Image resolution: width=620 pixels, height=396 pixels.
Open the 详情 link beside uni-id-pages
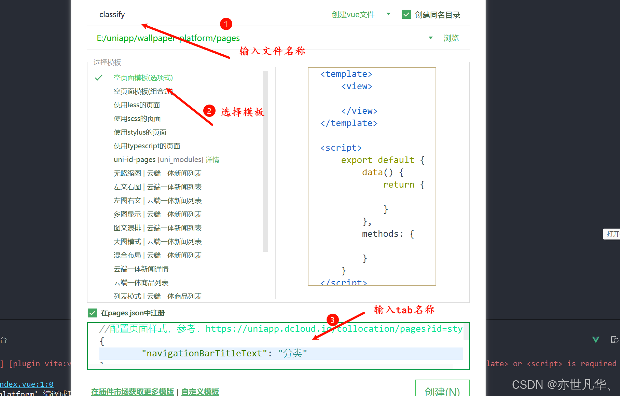click(x=212, y=160)
